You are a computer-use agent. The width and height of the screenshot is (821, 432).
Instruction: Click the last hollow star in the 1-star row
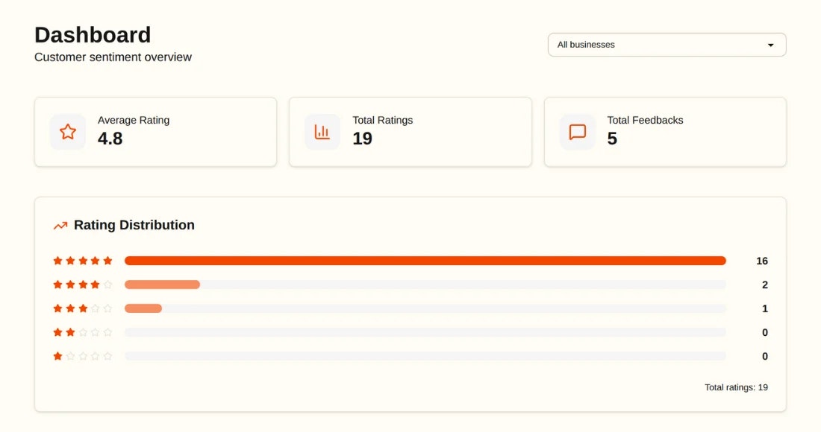pos(108,356)
